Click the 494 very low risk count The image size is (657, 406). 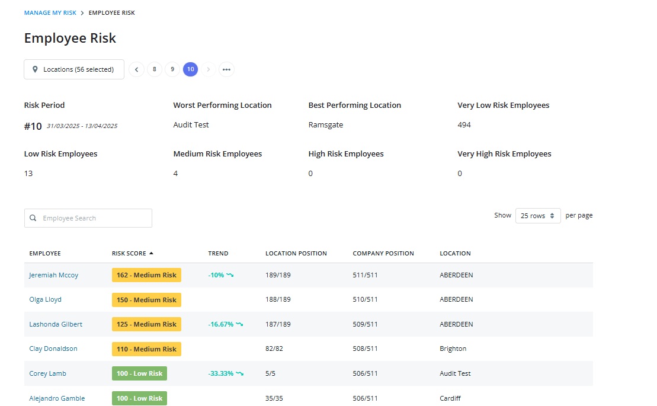[464, 125]
